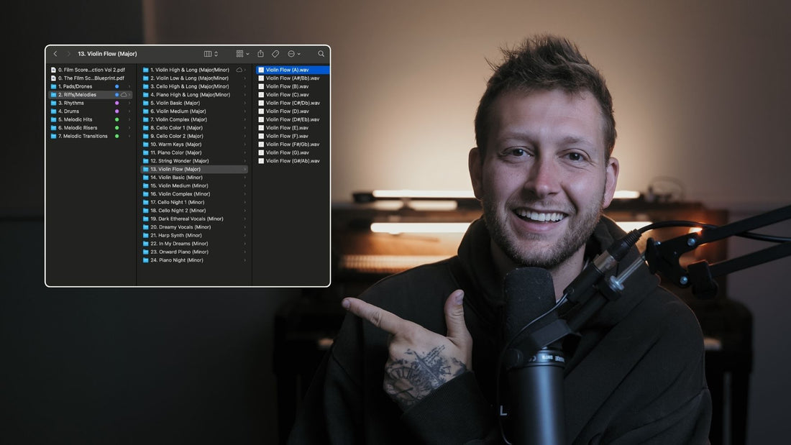Viewport: 791px width, 445px height.
Task: Select the Violin Flow (A#/Bb).wav file
Action: tap(293, 78)
